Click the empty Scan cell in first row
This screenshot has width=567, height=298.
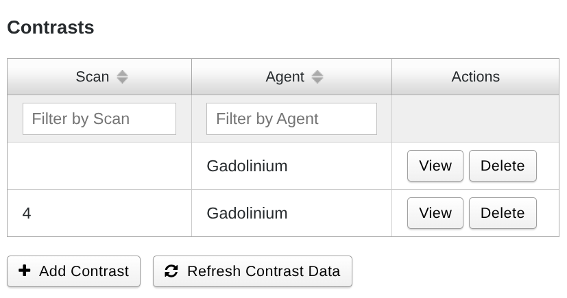click(x=99, y=166)
